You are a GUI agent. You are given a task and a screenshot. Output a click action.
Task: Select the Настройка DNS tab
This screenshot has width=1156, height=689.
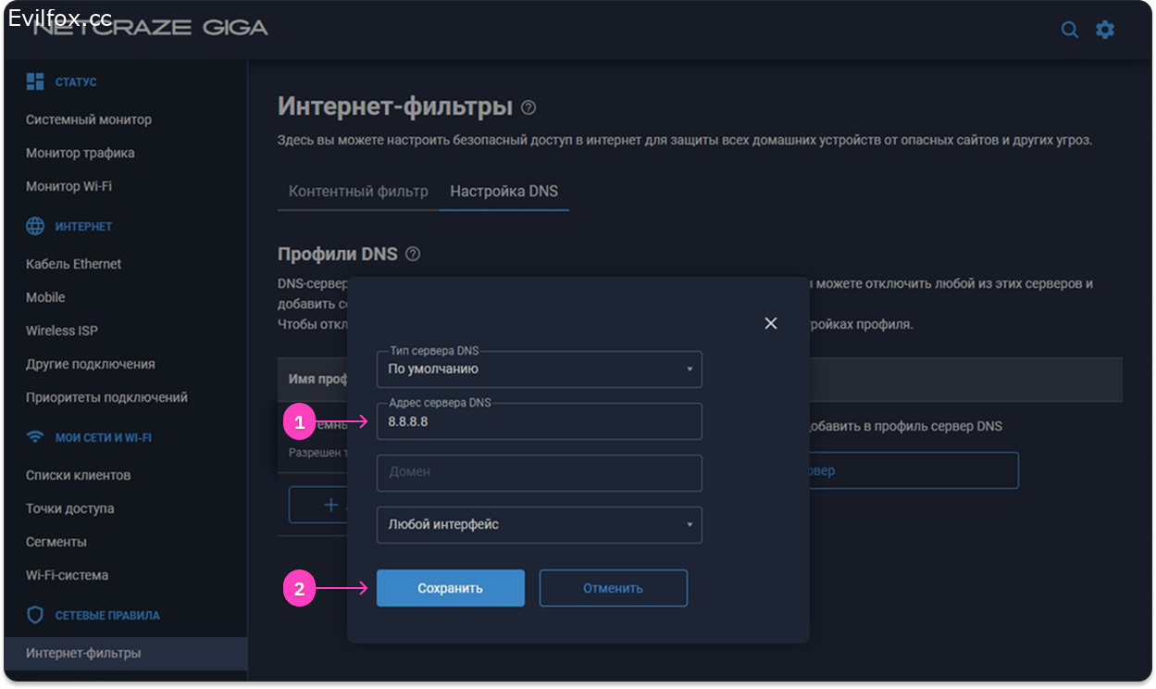(x=503, y=192)
